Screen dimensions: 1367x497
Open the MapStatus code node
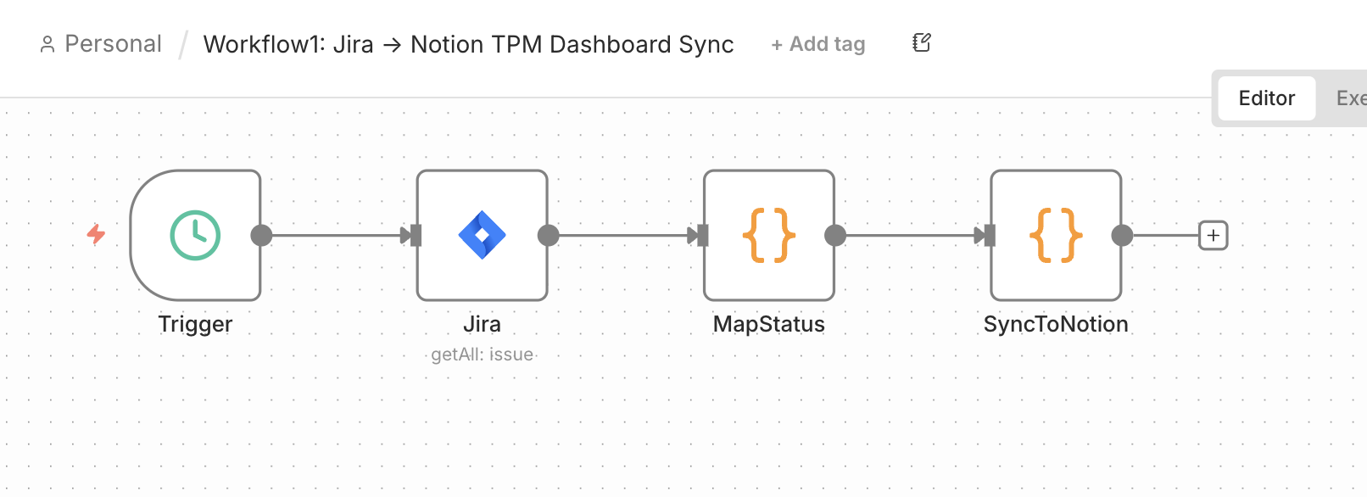pyautogui.click(x=769, y=235)
